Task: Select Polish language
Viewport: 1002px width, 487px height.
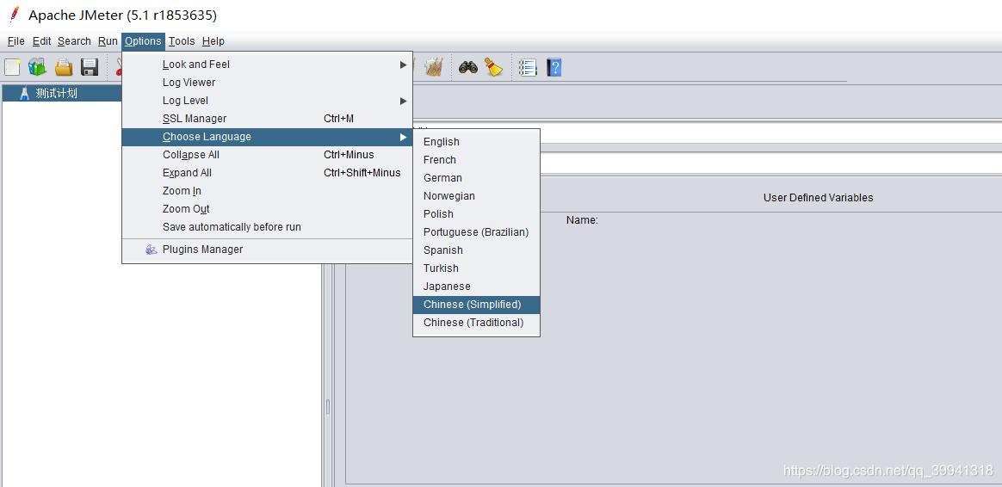Action: click(x=477, y=214)
